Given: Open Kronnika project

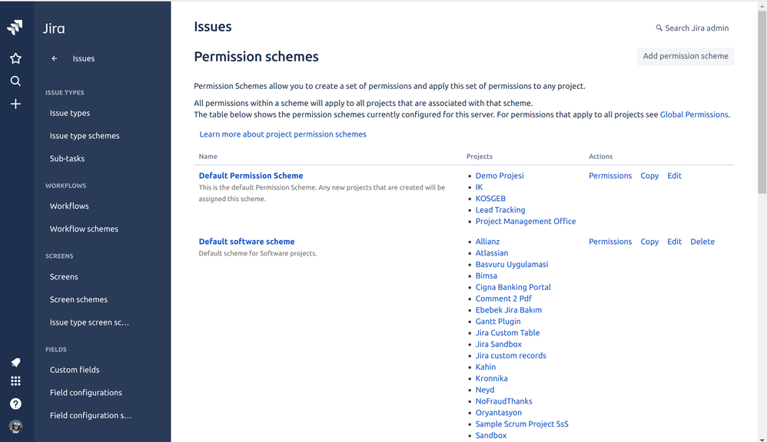Looking at the screenshot, I should [492, 378].
